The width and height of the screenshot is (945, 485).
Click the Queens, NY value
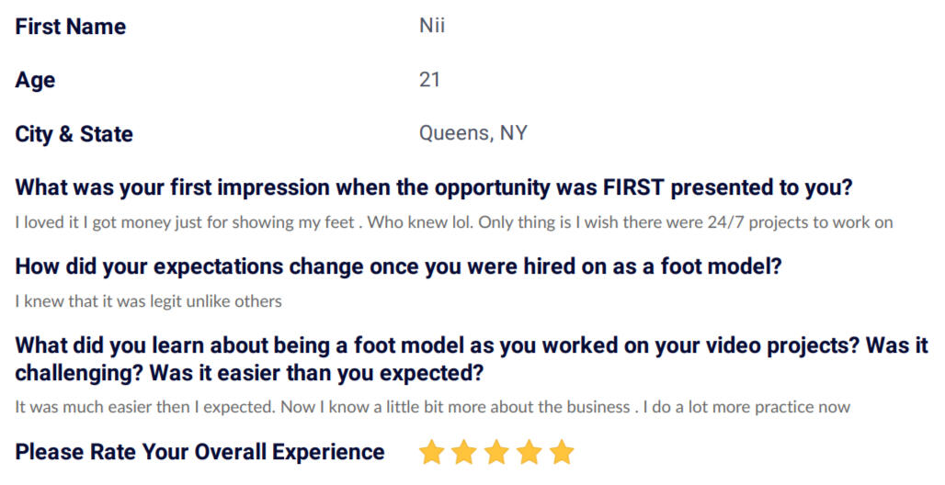473,132
